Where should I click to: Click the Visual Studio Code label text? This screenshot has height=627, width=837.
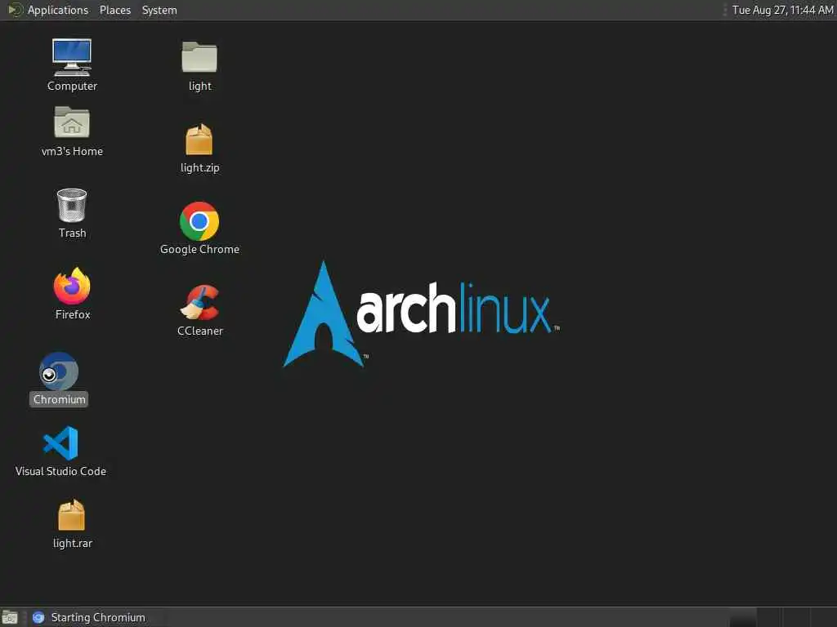tap(60, 471)
